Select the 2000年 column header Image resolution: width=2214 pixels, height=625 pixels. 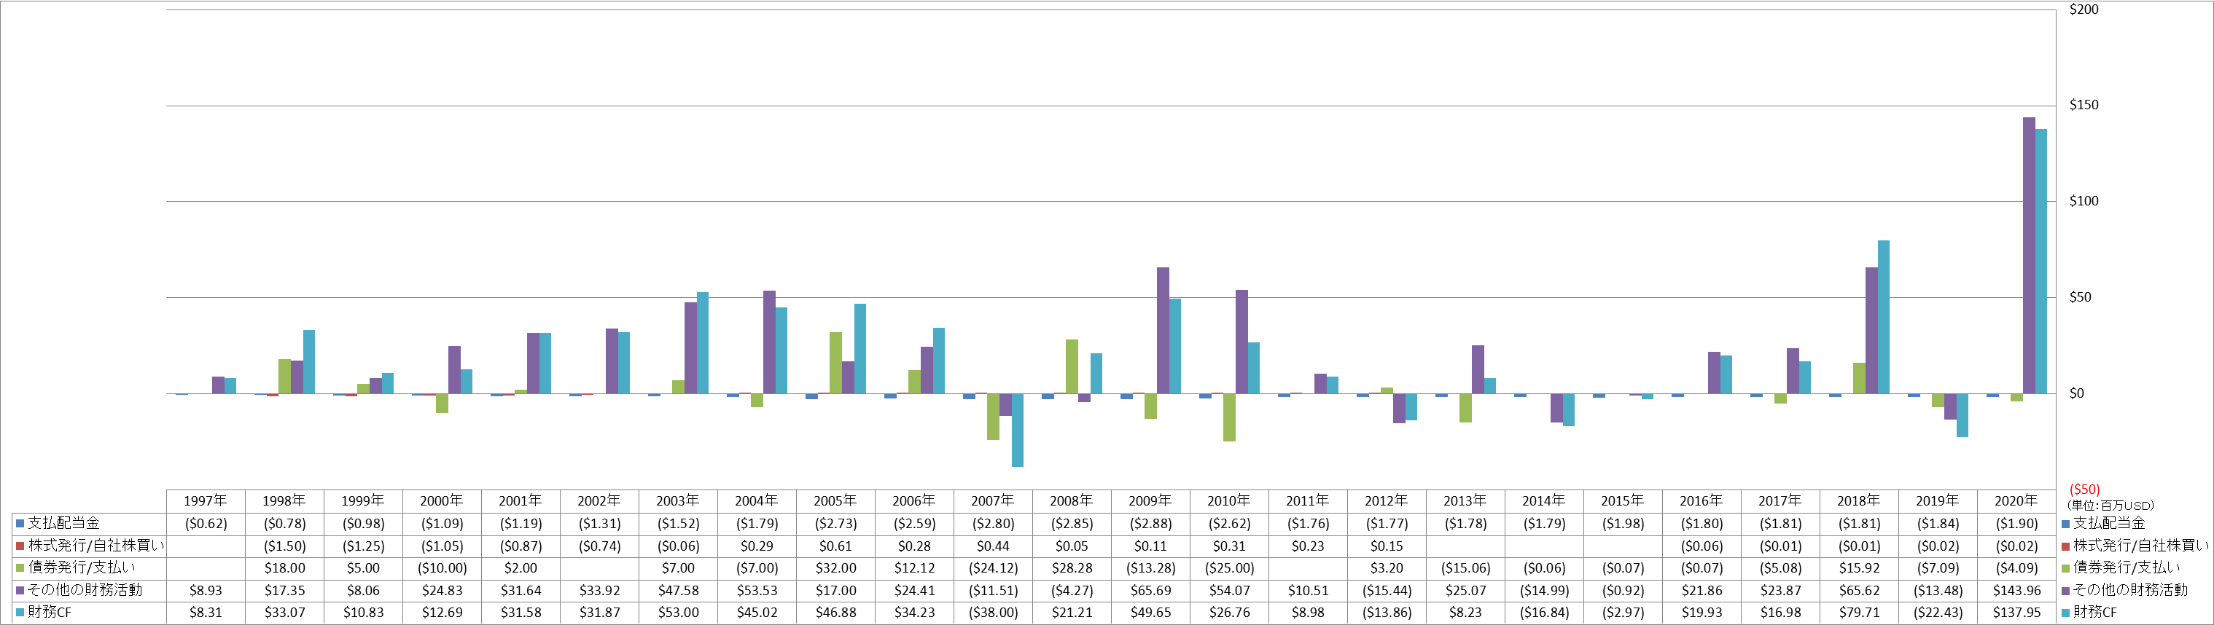pyautogui.click(x=442, y=500)
